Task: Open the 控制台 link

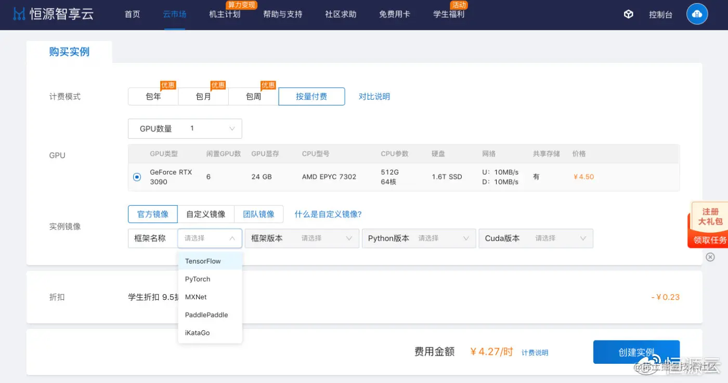Action: click(x=661, y=15)
